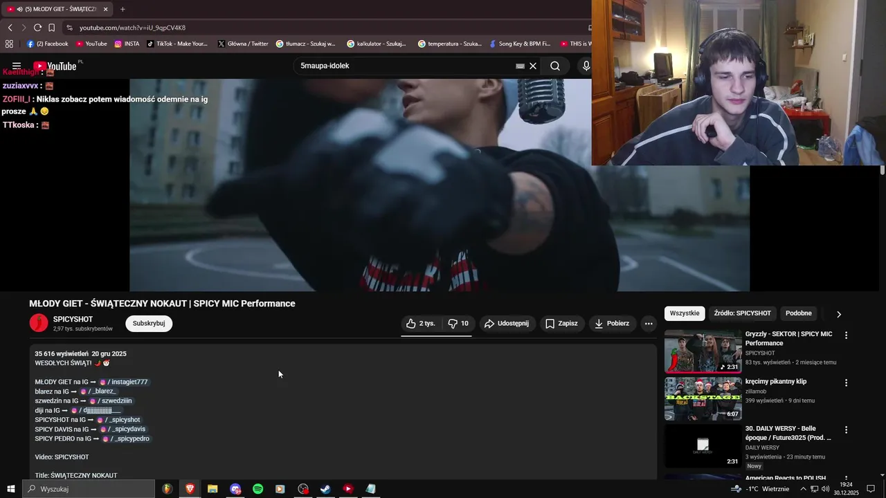Screen dimensions: 886x498
Task: Go back in browser history
Action: pos(10,28)
